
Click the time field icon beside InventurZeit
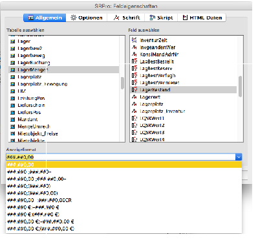tap(134, 40)
